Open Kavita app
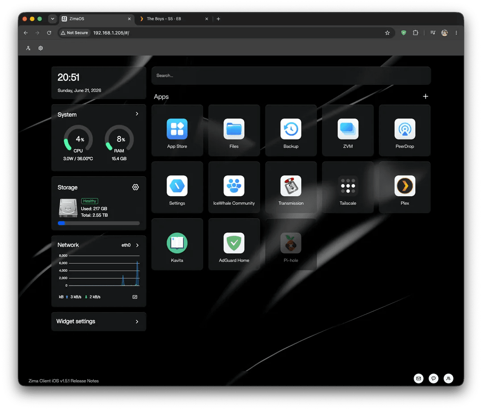Screen dimensions: 482x410 [177, 244]
